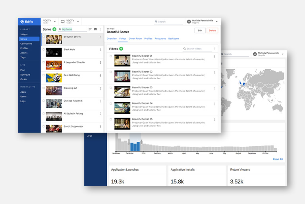Viewport: 305px width, 204px height.
Task: Open user menu arrow in back window
Action: [x=283, y=54]
